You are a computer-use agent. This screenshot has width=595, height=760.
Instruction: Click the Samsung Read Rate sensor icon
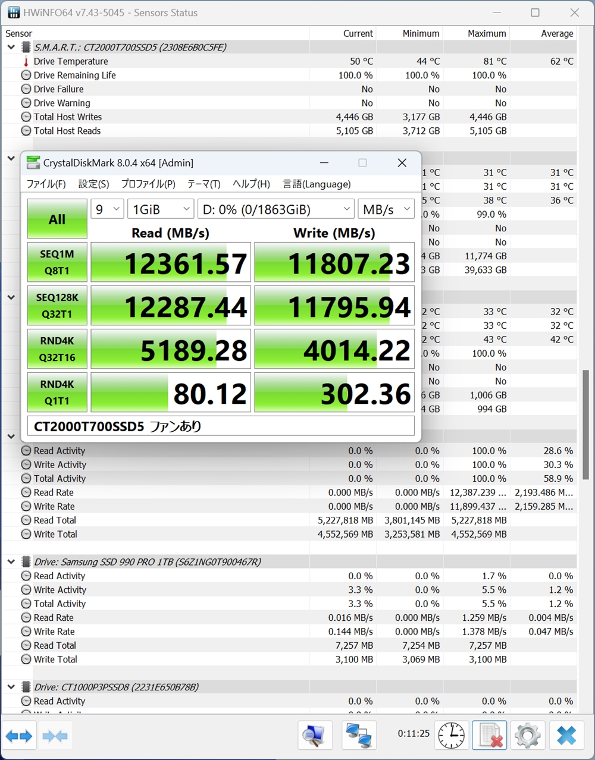tap(26, 617)
